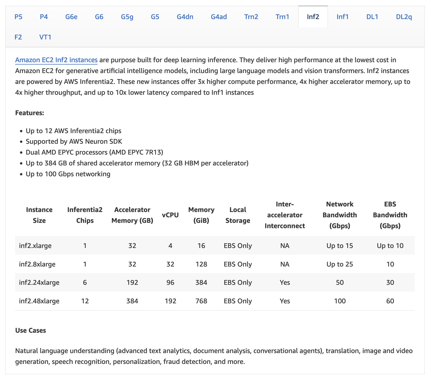Click the 768 memory value for inf2.48xlarge
Screen dimensions: 431x379
(201, 301)
